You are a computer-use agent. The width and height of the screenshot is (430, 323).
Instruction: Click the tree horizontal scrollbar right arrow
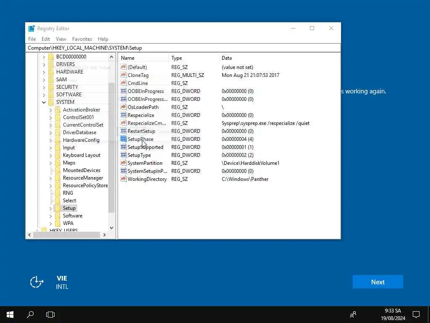[x=104, y=235]
